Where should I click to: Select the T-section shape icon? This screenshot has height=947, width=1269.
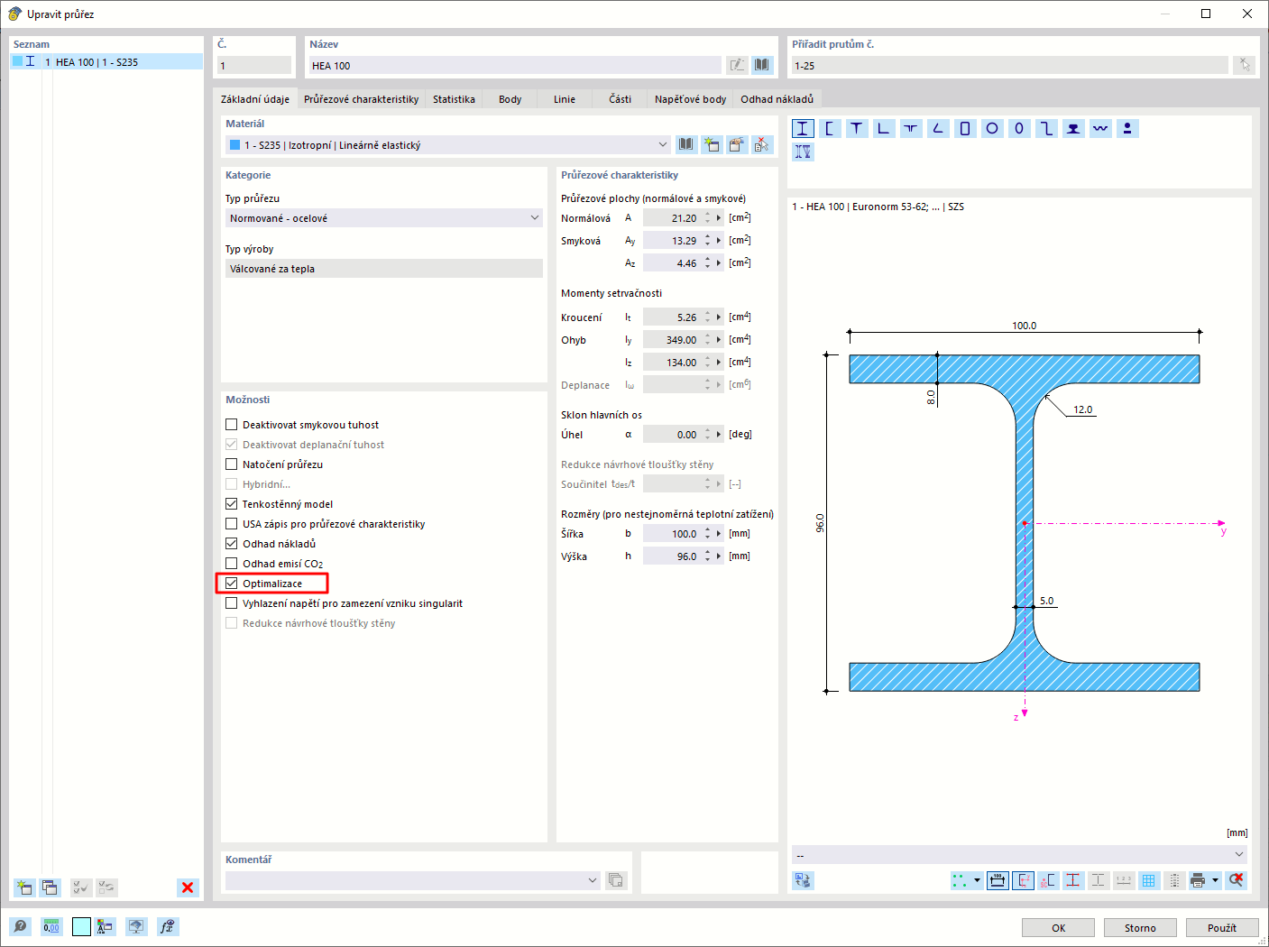pyautogui.click(x=857, y=128)
